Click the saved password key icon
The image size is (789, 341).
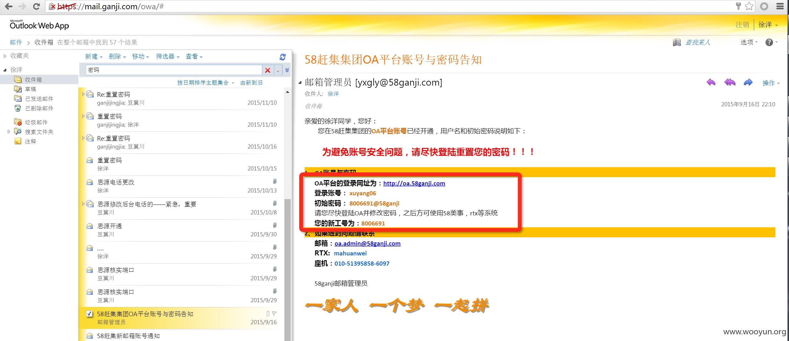738,6
